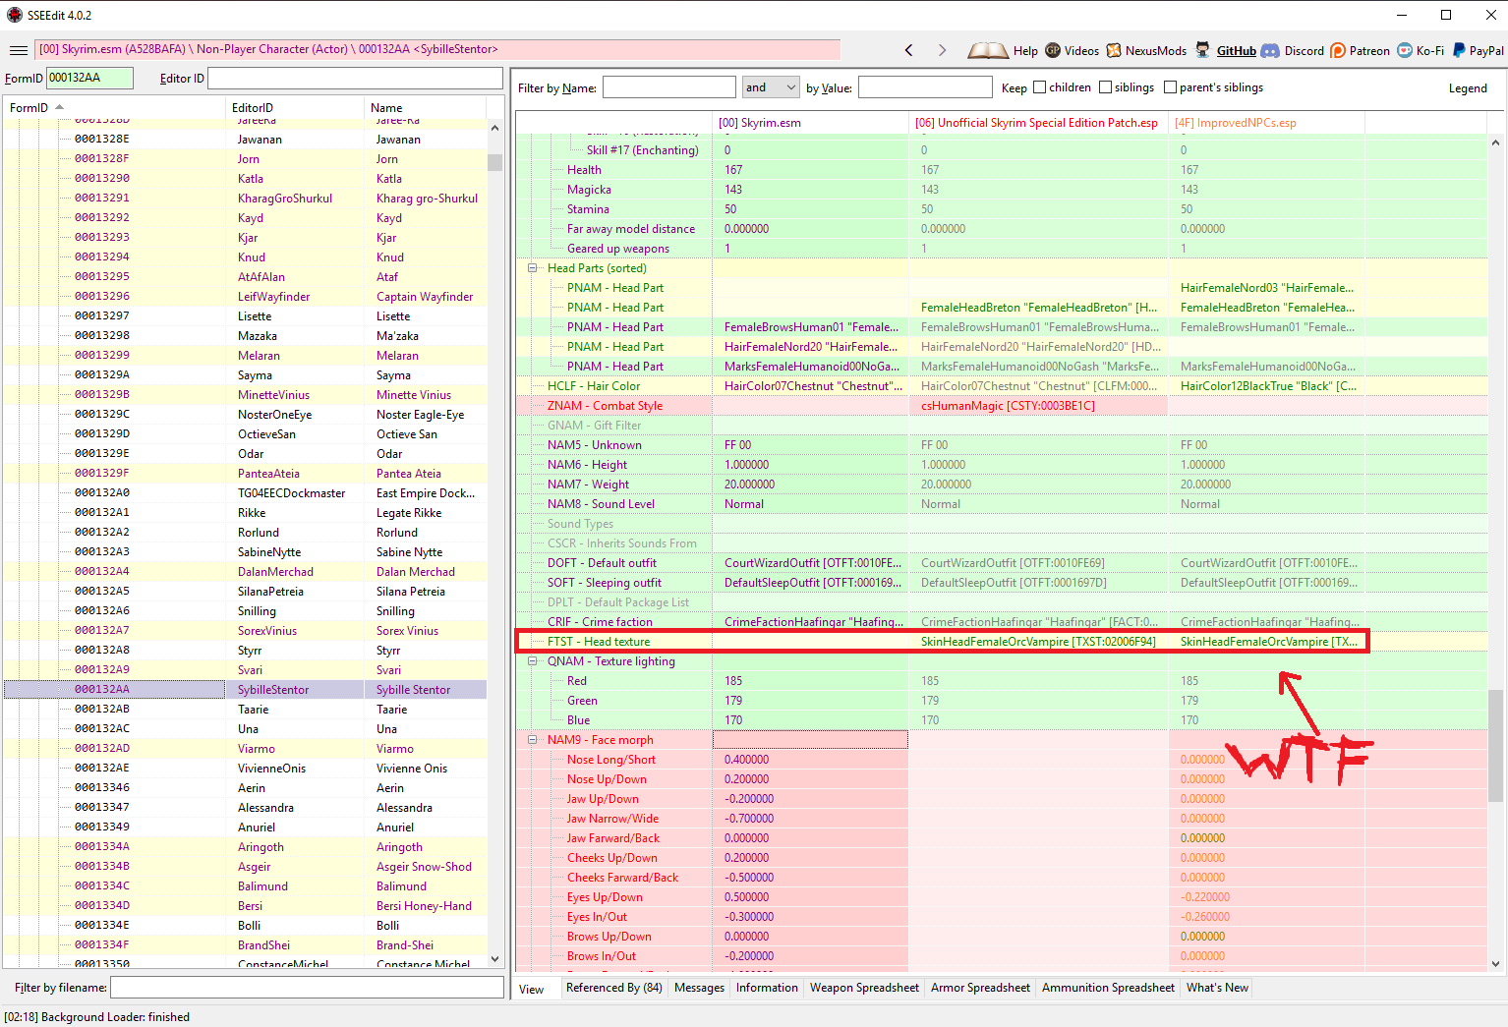Screen dimensions: 1508x1027
Task: Click SkinHeadFemaleOrcVampire in the Unofficial Patch column
Action: click(1038, 642)
